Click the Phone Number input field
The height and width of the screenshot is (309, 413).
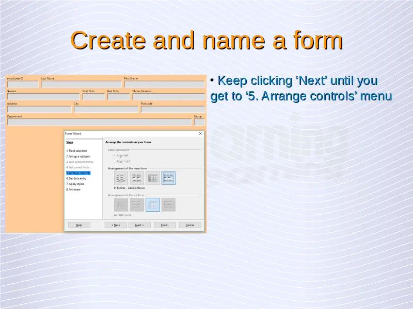[169, 97]
